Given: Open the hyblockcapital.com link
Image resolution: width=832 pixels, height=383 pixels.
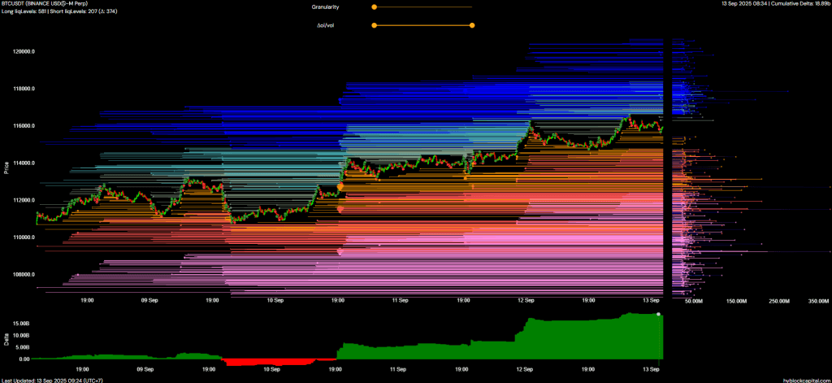Looking at the screenshot, I should (x=806, y=379).
